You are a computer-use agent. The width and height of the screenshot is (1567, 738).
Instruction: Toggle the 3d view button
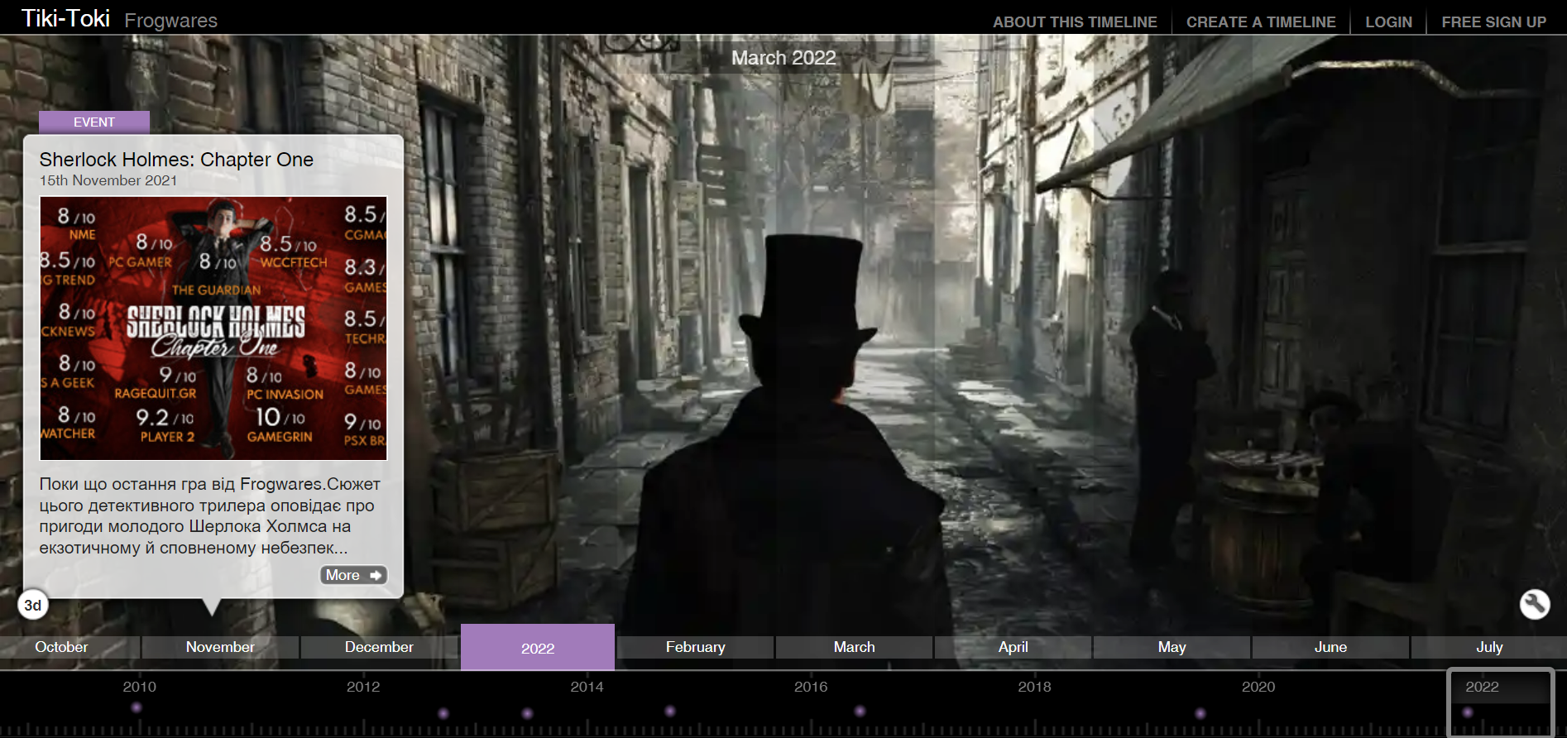pyautogui.click(x=33, y=605)
